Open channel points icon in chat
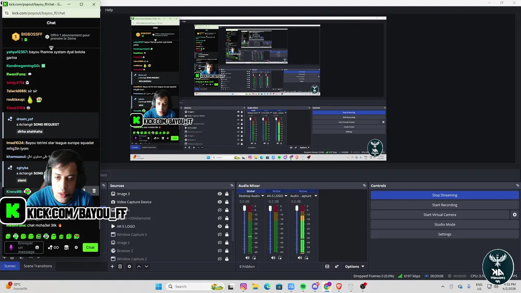The width and height of the screenshot is (521, 293). [53, 247]
